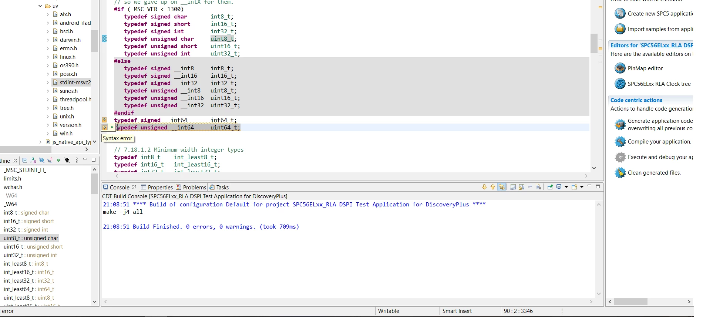The width and height of the screenshot is (703, 317).
Task: Toggle scroll lock in Console
Action: pyautogui.click(x=522, y=187)
